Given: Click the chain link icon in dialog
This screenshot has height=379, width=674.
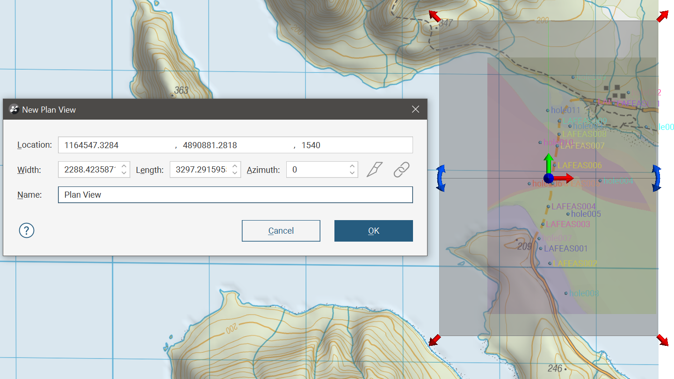Looking at the screenshot, I should pos(401,170).
